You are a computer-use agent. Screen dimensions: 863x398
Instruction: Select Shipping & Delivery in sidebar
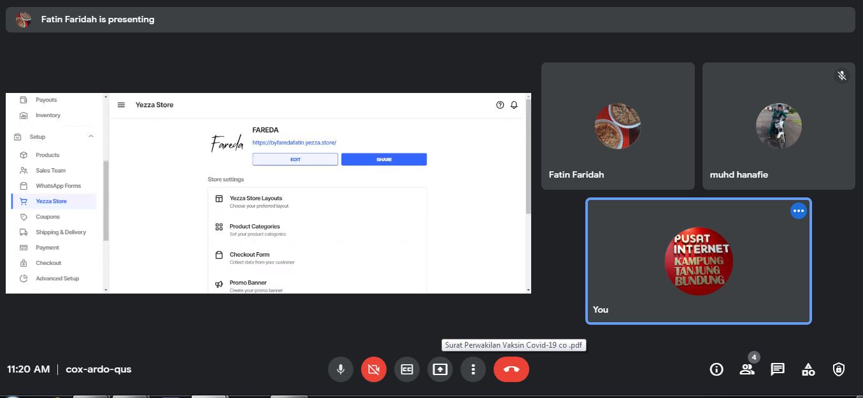click(x=61, y=232)
